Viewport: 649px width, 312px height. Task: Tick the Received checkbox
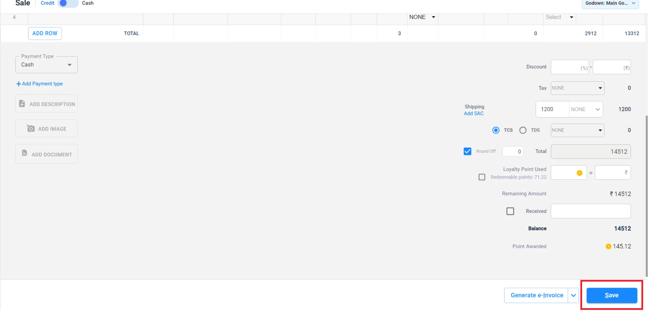510,211
